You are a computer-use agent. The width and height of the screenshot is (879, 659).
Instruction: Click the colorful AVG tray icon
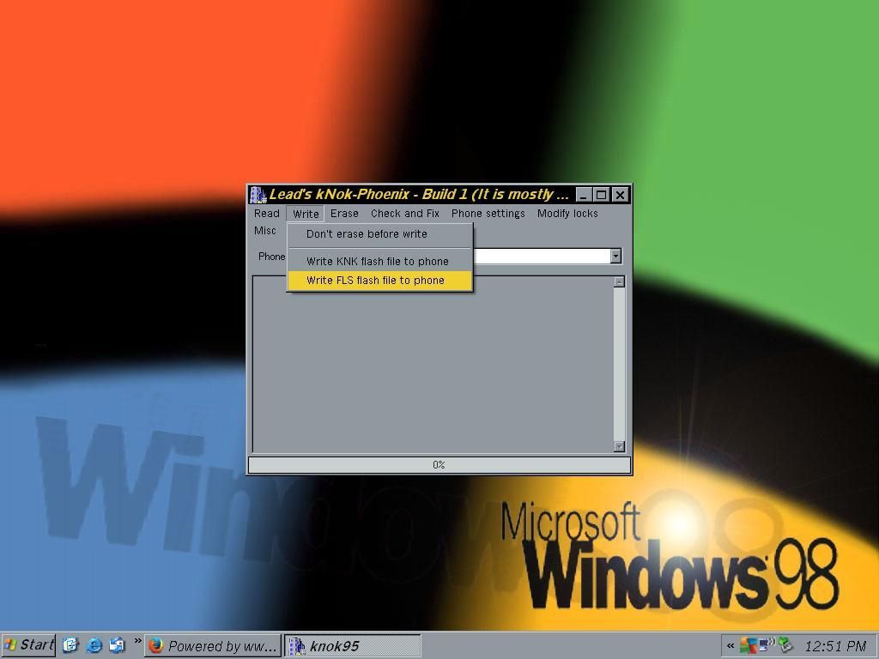click(x=748, y=645)
